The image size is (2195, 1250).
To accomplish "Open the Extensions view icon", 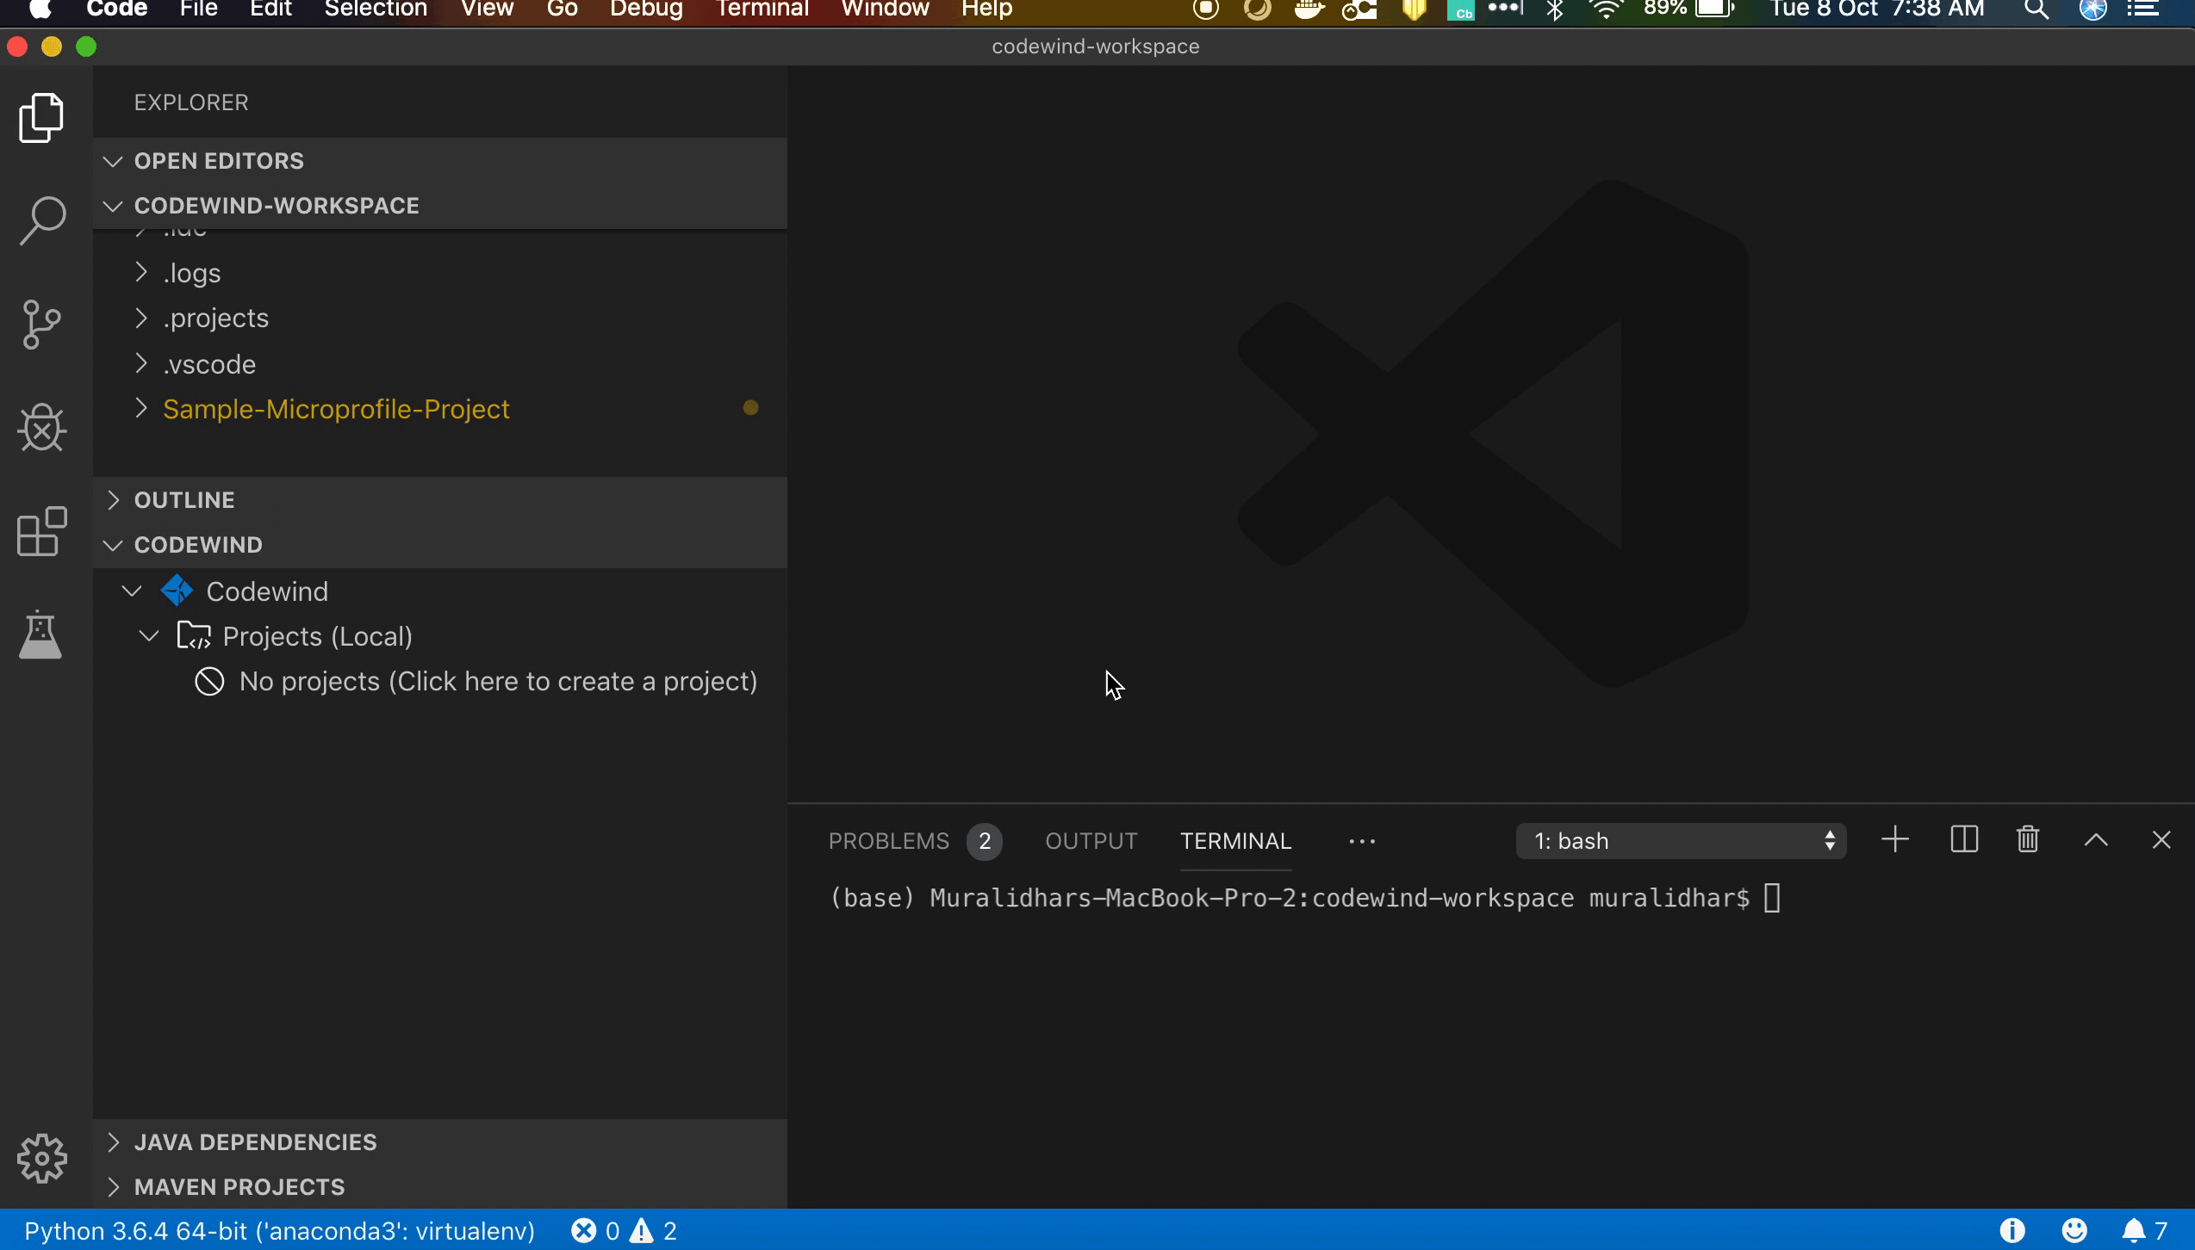I will pos(40,532).
